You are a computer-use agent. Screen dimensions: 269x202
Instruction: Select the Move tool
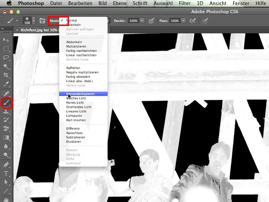[x=6, y=40]
